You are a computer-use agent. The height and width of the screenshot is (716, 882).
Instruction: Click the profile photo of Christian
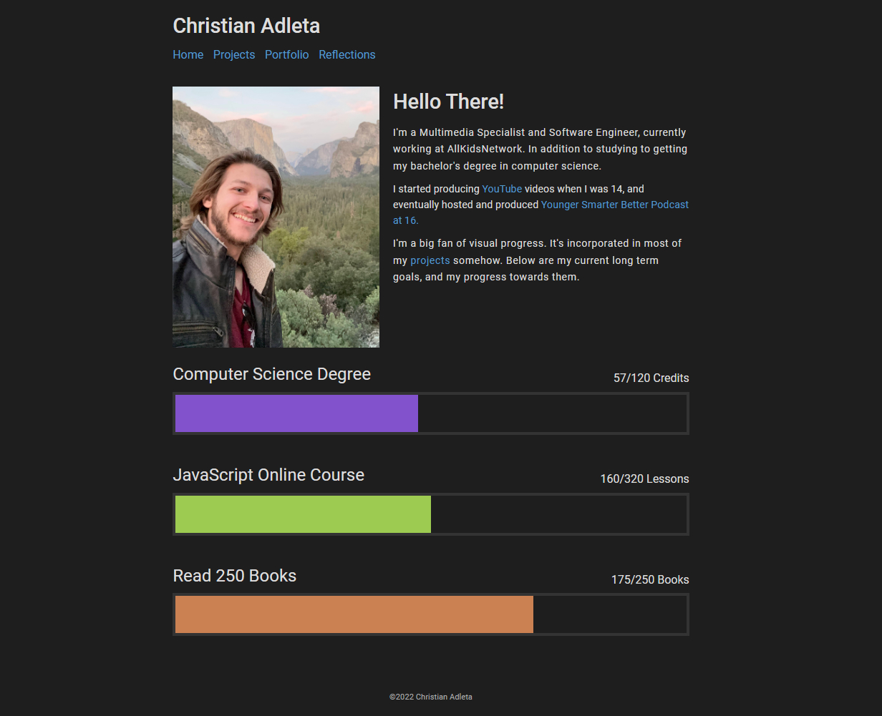click(276, 217)
